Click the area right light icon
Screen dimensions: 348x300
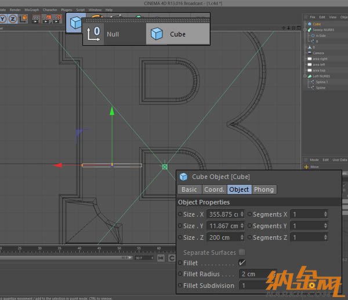coord(310,58)
